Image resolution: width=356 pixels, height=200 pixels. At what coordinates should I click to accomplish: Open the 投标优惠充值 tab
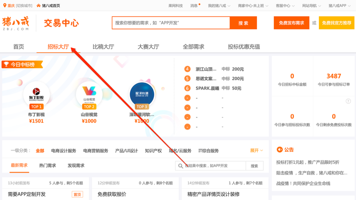click(x=244, y=47)
